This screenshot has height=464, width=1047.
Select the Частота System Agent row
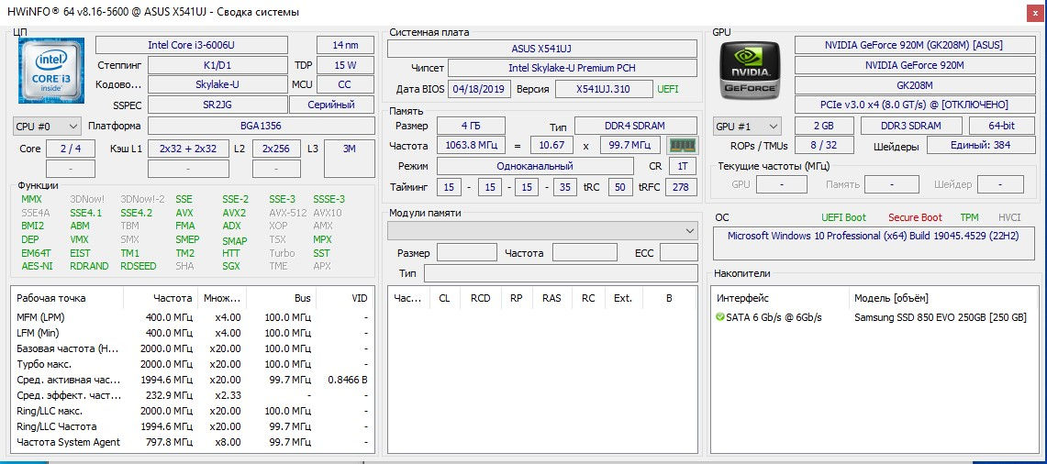click(x=193, y=442)
